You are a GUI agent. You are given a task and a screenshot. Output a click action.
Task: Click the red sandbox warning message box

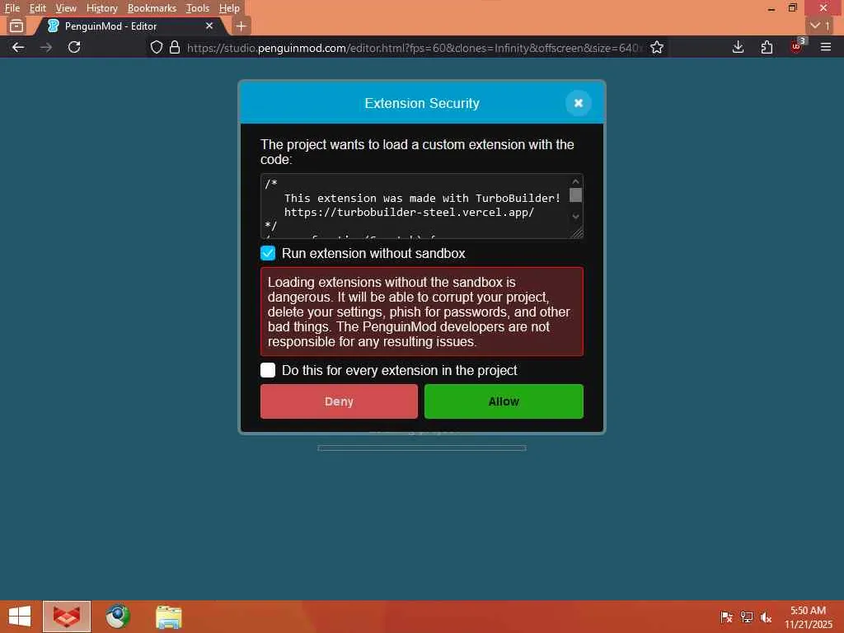click(x=422, y=312)
